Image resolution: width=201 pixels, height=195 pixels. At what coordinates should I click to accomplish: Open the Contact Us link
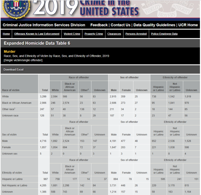coord(121,25)
